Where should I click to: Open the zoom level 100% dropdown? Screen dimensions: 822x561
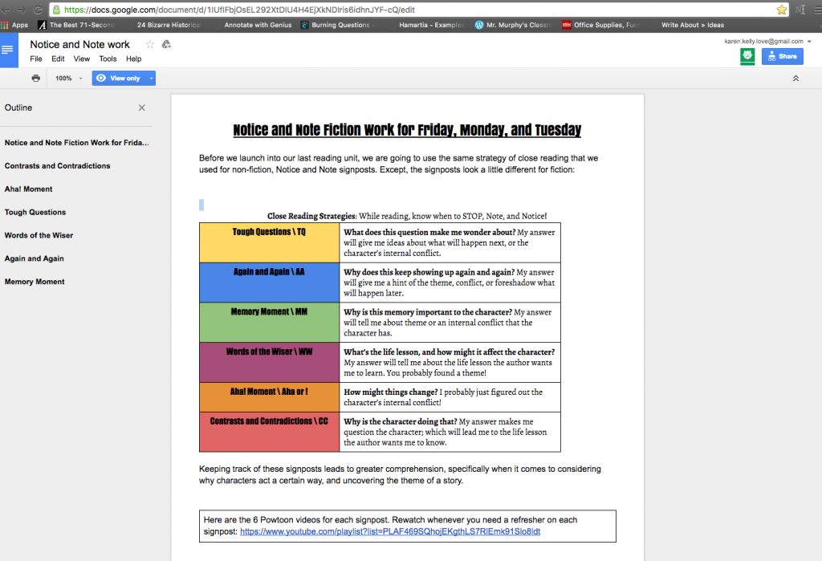[x=69, y=78]
